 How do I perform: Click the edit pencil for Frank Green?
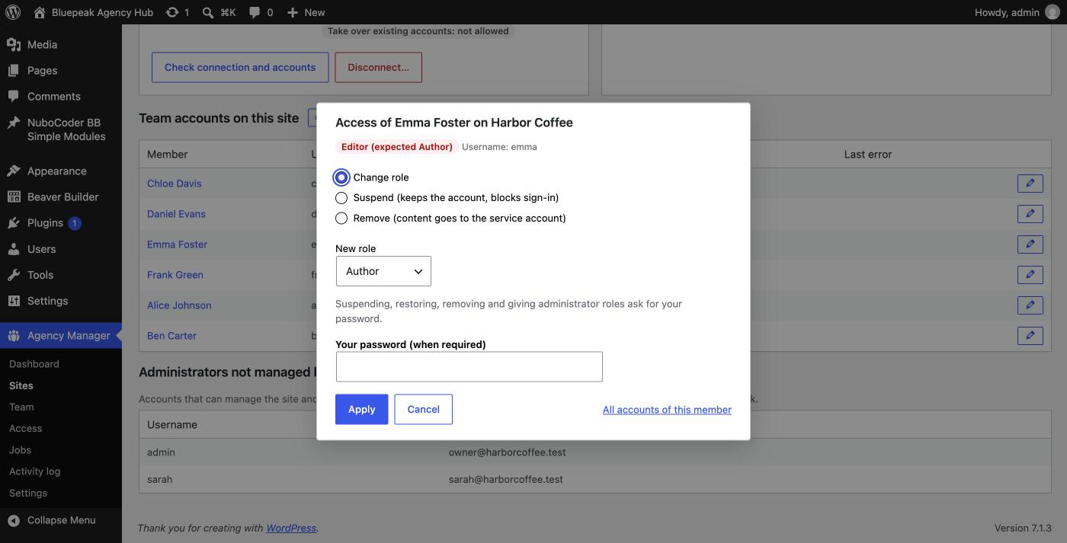(x=1030, y=275)
